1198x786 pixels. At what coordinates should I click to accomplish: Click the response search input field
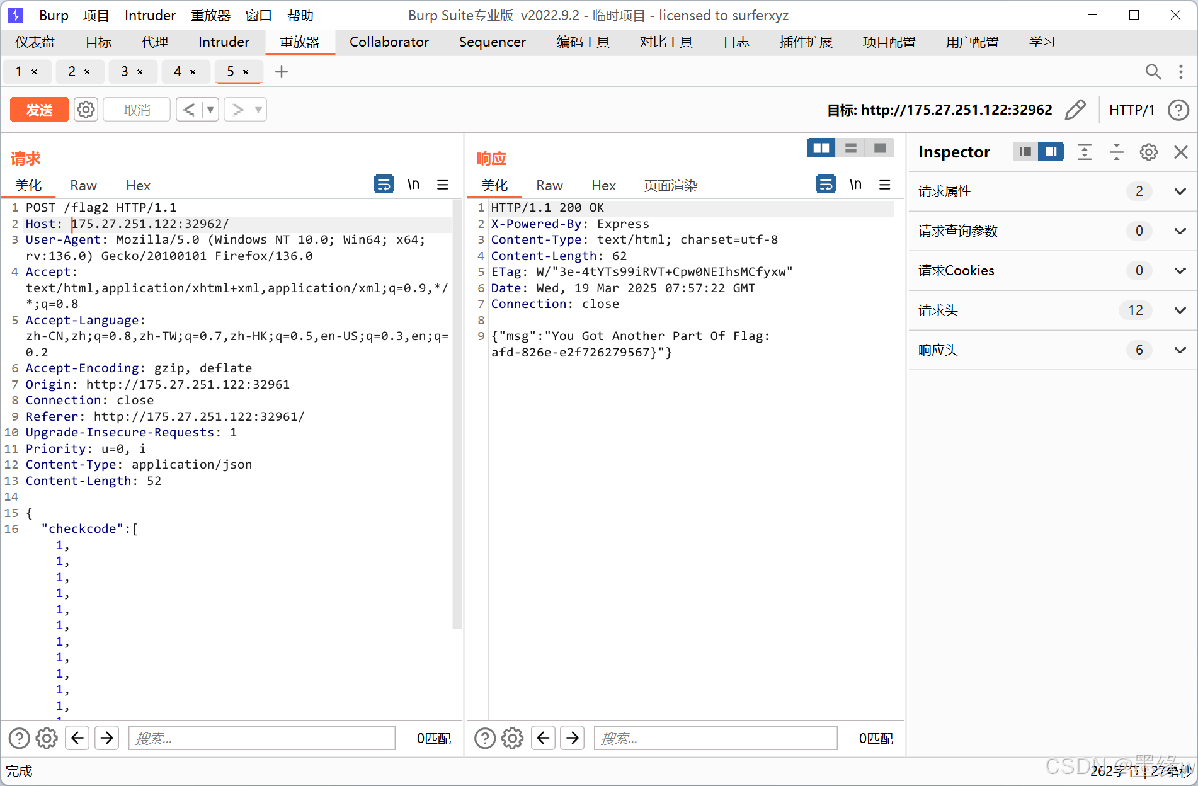pos(716,738)
